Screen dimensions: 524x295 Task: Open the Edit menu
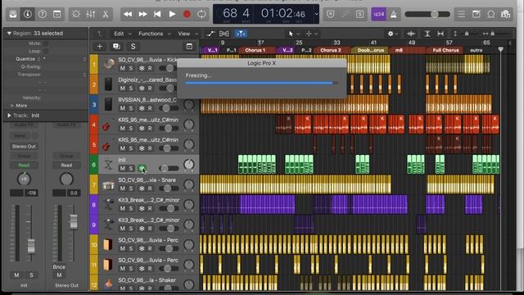122,34
